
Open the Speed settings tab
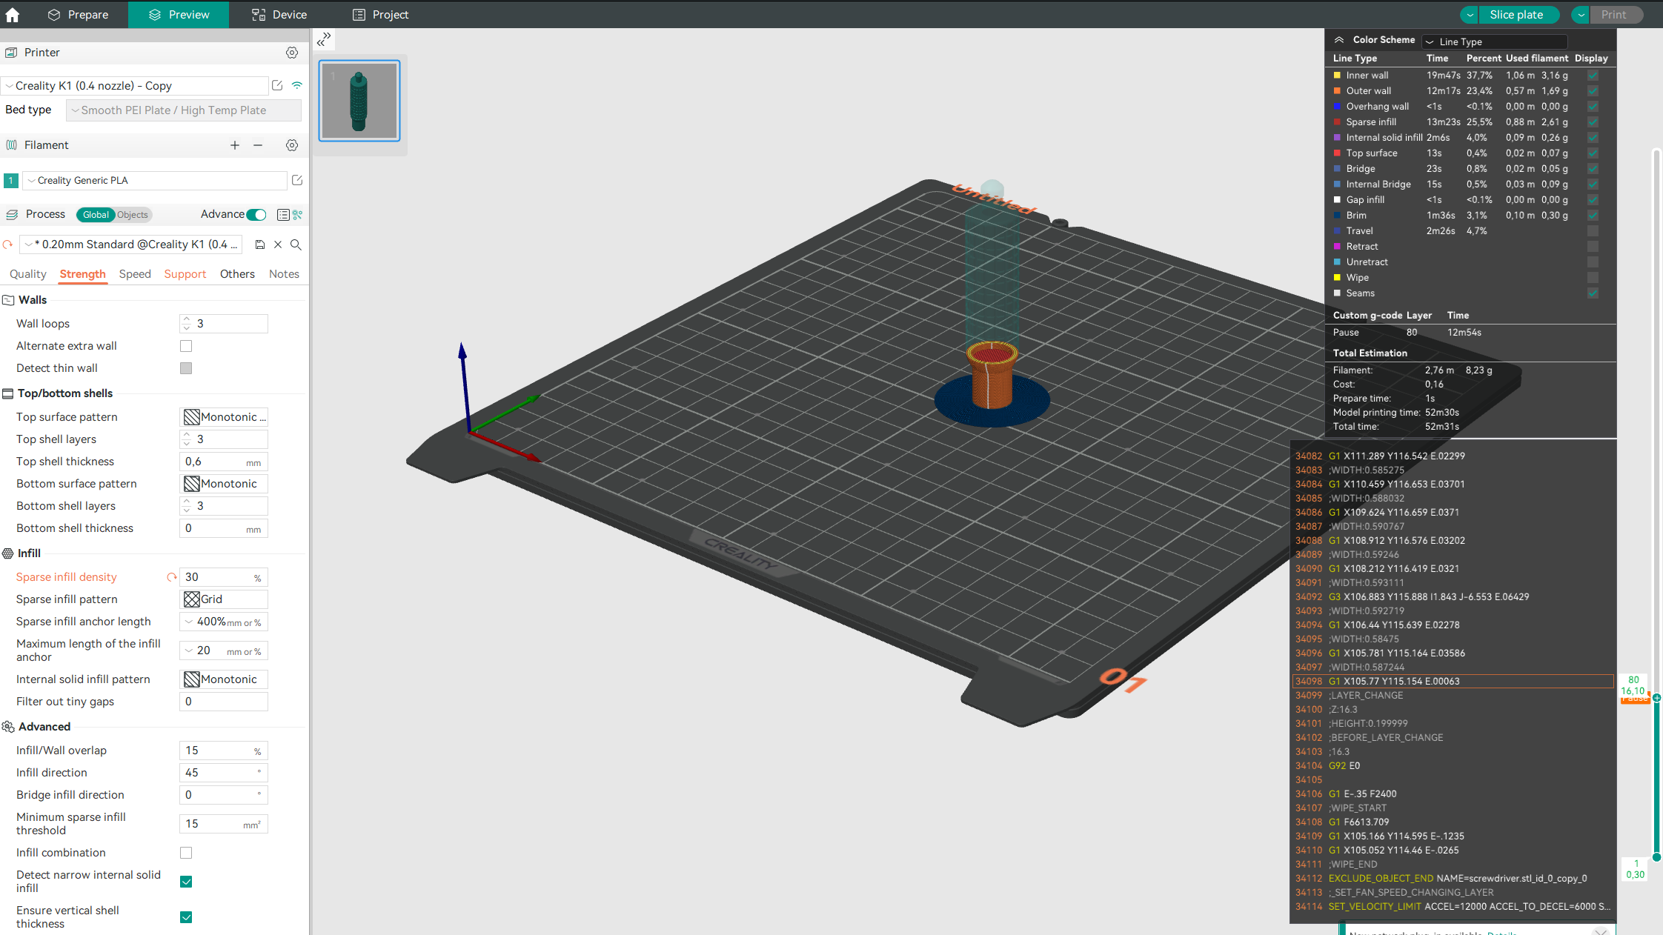point(135,274)
